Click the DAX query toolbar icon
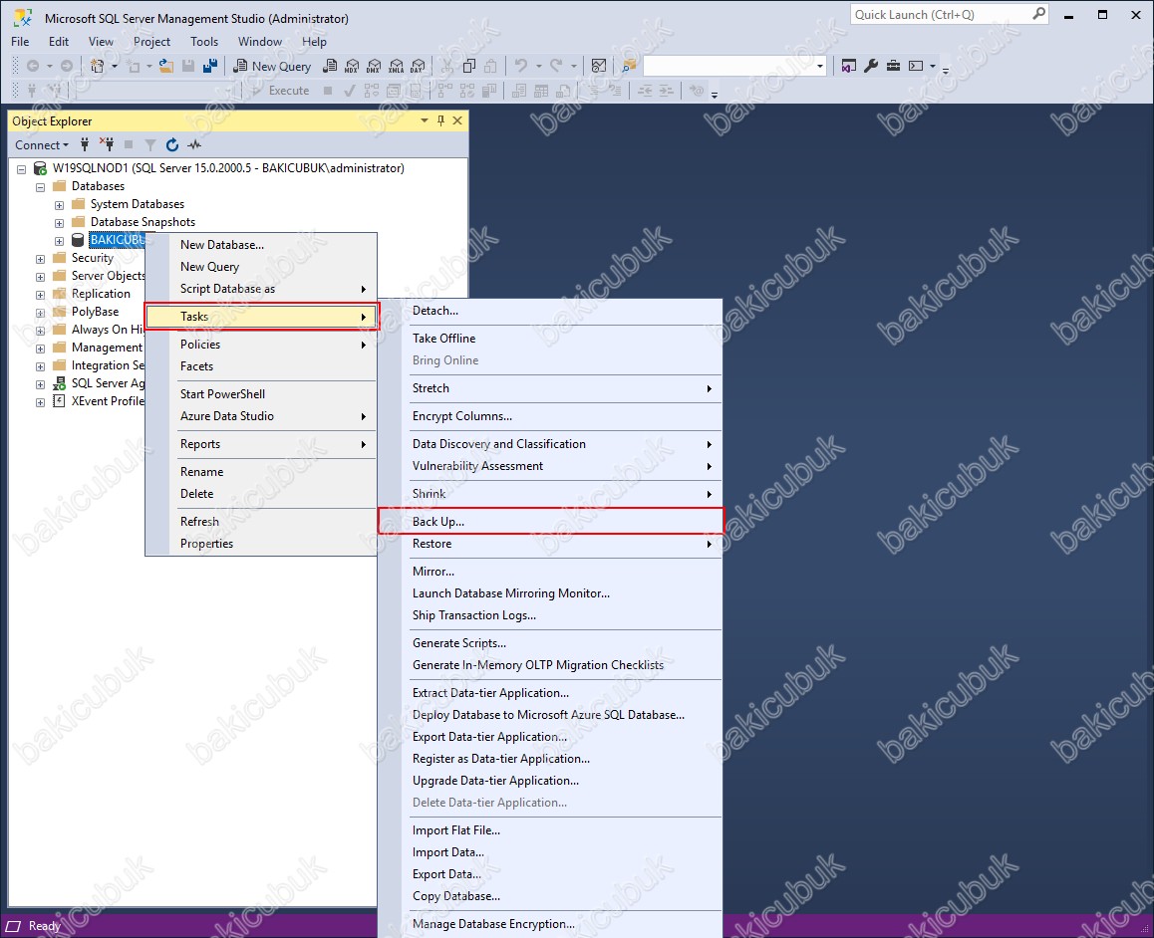Image resolution: width=1154 pixels, height=938 pixels. point(418,66)
